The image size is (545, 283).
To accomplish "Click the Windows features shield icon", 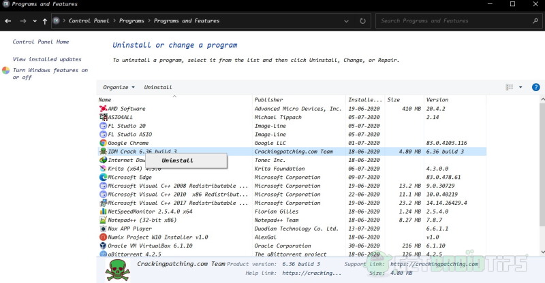I will click(x=6, y=70).
